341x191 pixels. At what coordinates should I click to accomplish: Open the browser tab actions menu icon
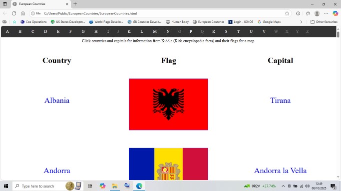pyautogui.click(x=5, y=4)
